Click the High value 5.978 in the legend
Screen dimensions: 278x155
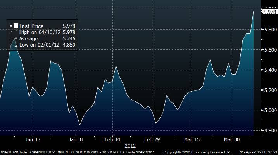[69, 32]
